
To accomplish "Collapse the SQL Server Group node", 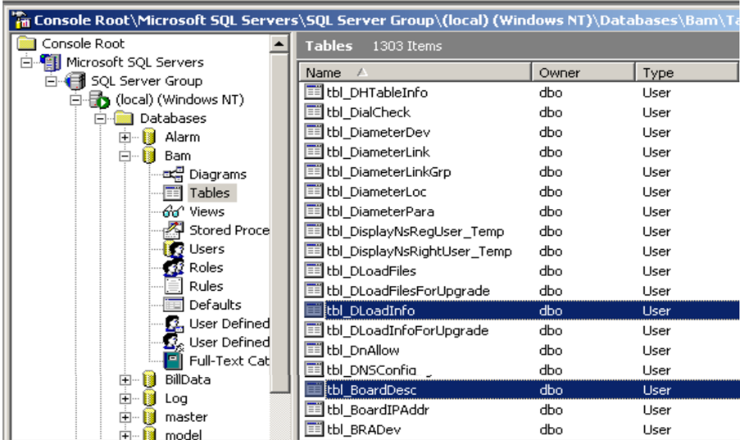I will pos(51,81).
